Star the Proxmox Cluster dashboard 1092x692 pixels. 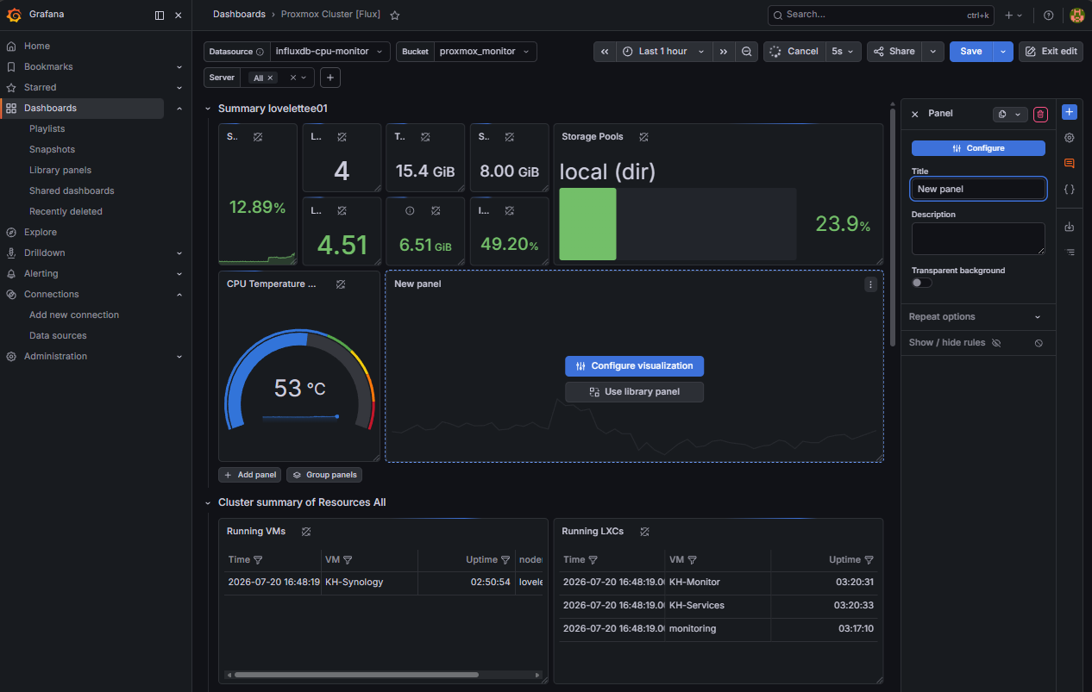[395, 16]
